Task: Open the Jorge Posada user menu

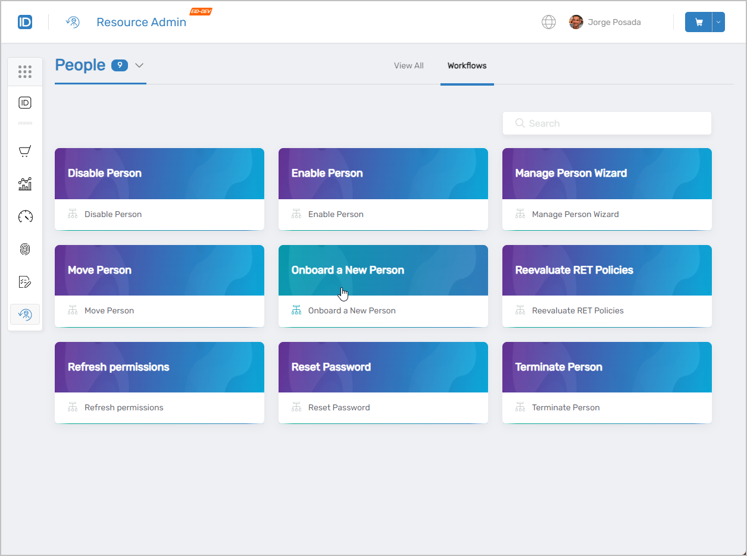Action: pyautogui.click(x=605, y=23)
